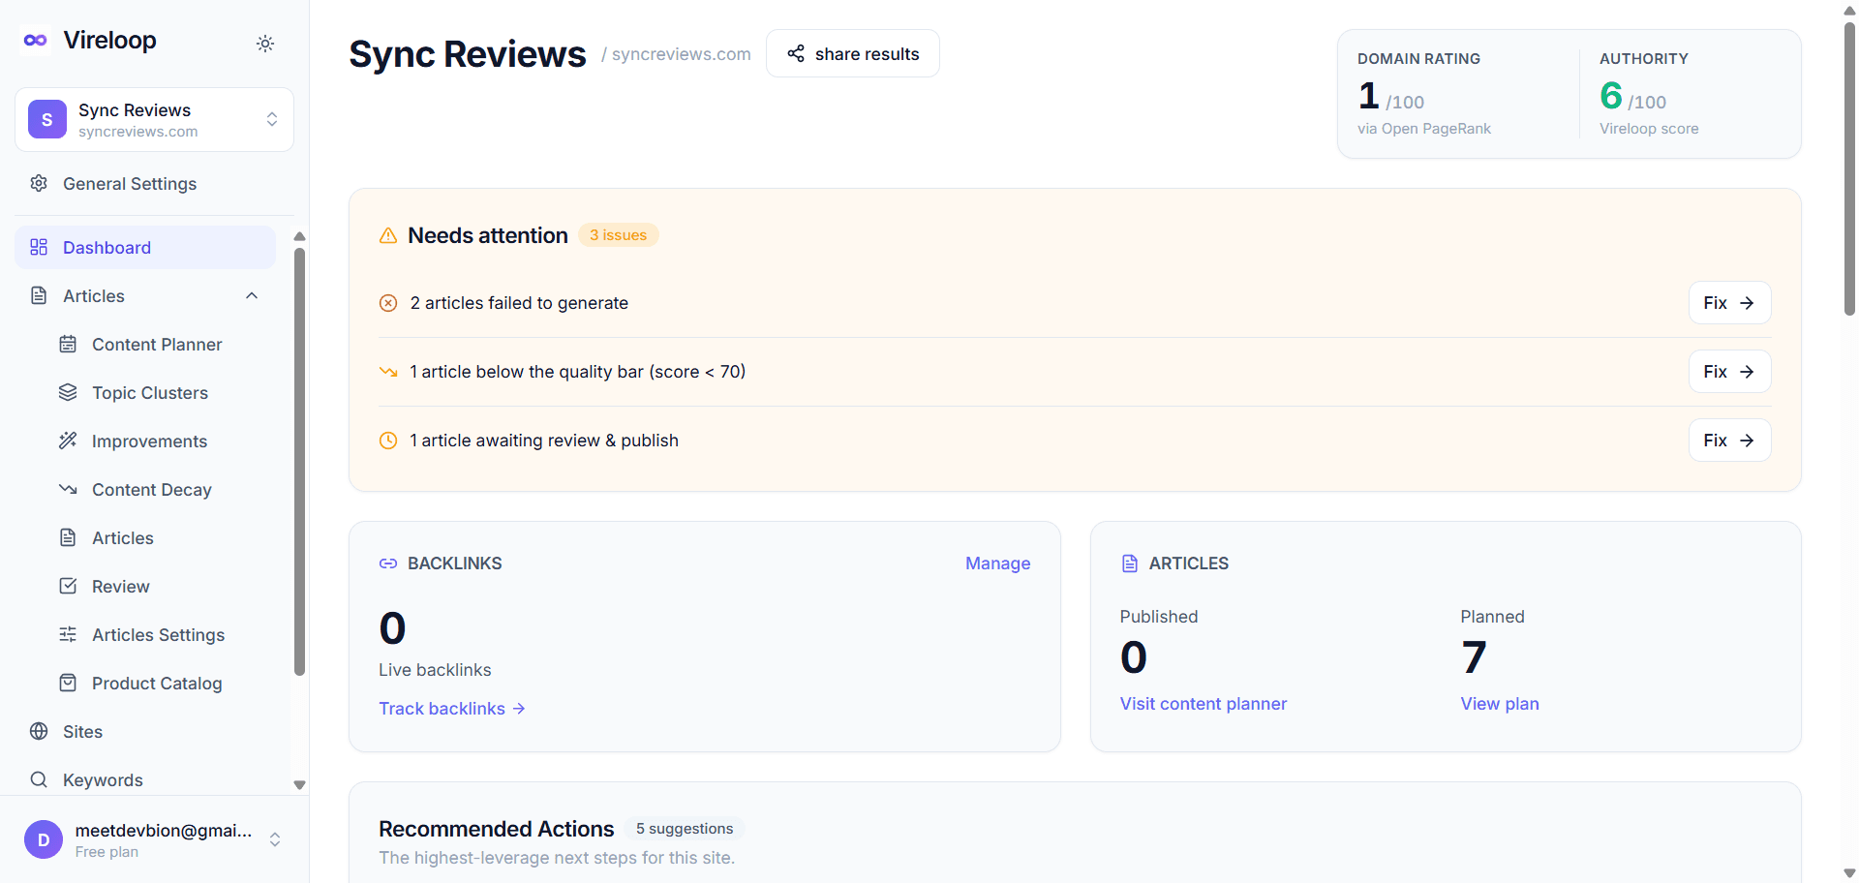Click the sidebar scrollbar thumb

(299, 462)
